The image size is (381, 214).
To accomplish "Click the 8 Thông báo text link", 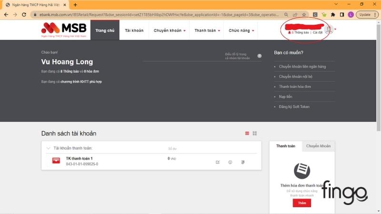I will click(x=70, y=71).
